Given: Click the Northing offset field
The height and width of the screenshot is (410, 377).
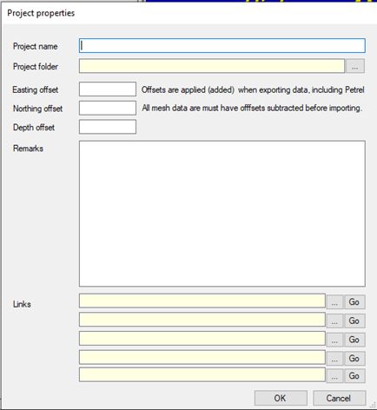Looking at the screenshot, I should tap(108, 108).
